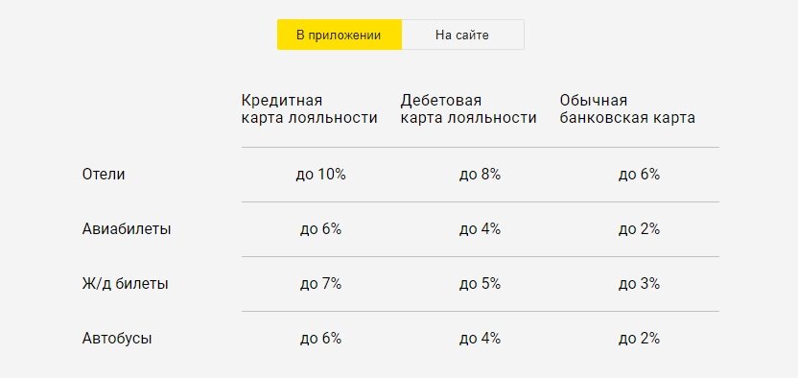Click the "Кредитная карта лояльности" column header
The height and width of the screenshot is (378, 798).
pos(310,108)
